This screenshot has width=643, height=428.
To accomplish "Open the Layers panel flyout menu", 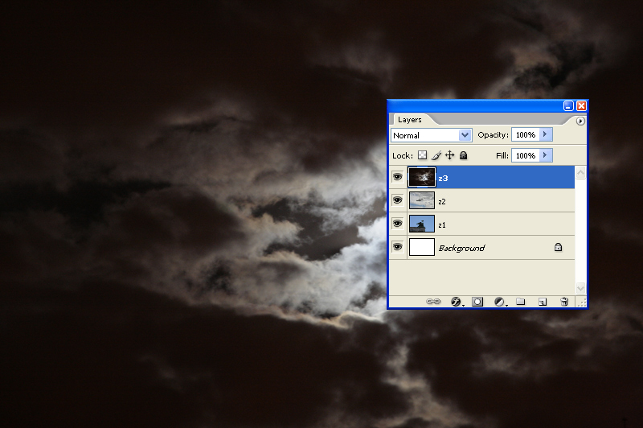I will point(580,121).
